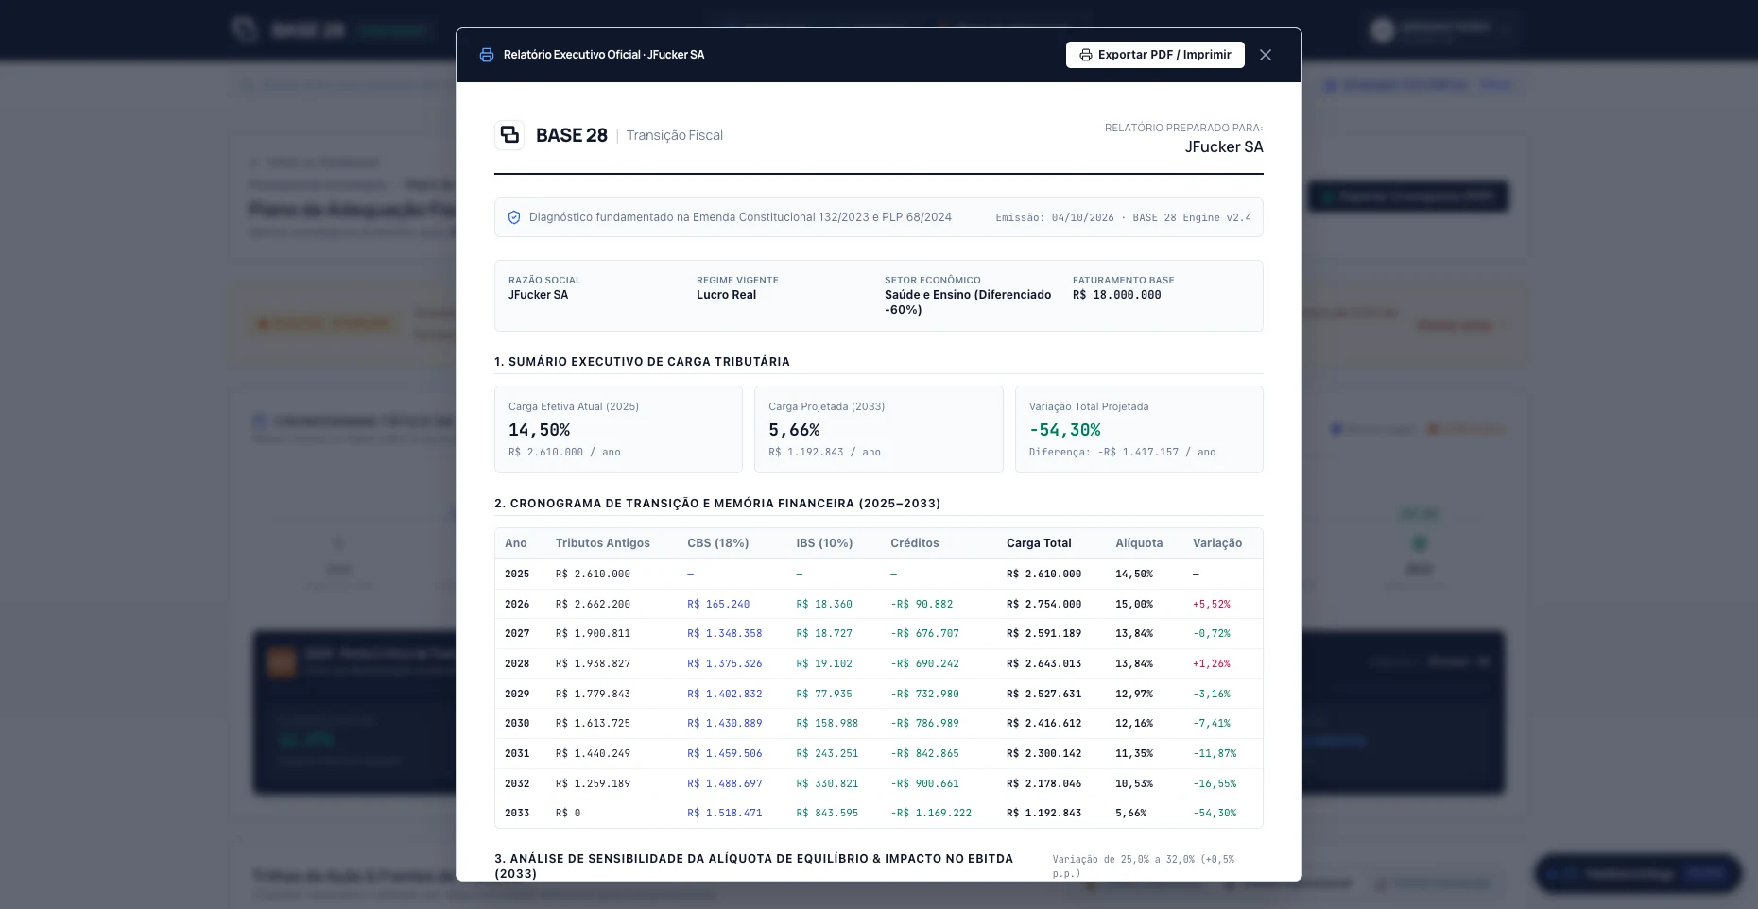Click the +5,52% variation in the 2026 row
The image size is (1758, 909).
1212,604
